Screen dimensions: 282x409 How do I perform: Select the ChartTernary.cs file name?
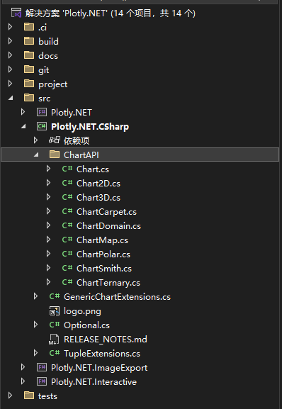(108, 283)
